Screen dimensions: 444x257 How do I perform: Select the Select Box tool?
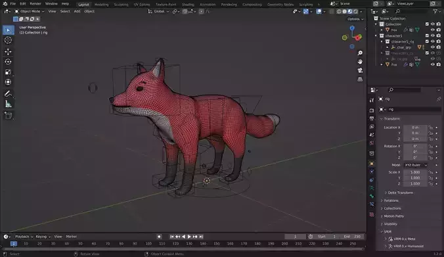click(x=9, y=30)
